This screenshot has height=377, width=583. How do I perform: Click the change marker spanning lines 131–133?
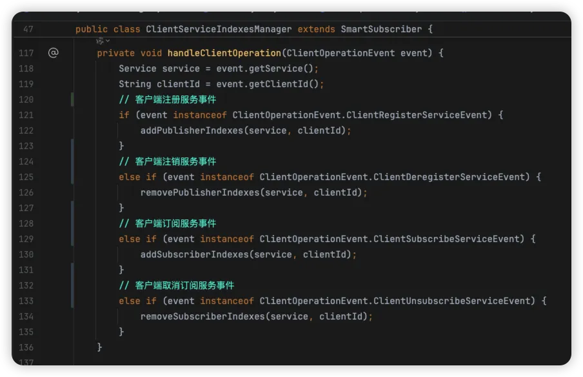coord(72,285)
